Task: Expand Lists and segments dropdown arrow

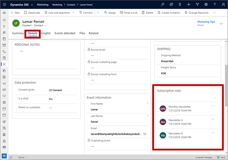Action: [x=73, y=13]
